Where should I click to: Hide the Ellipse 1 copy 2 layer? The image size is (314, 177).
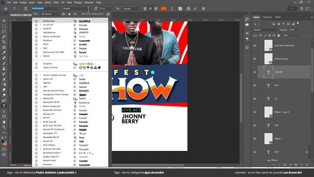pyautogui.click(x=255, y=112)
